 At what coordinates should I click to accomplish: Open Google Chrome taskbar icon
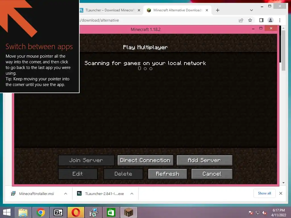[x=41, y=212]
